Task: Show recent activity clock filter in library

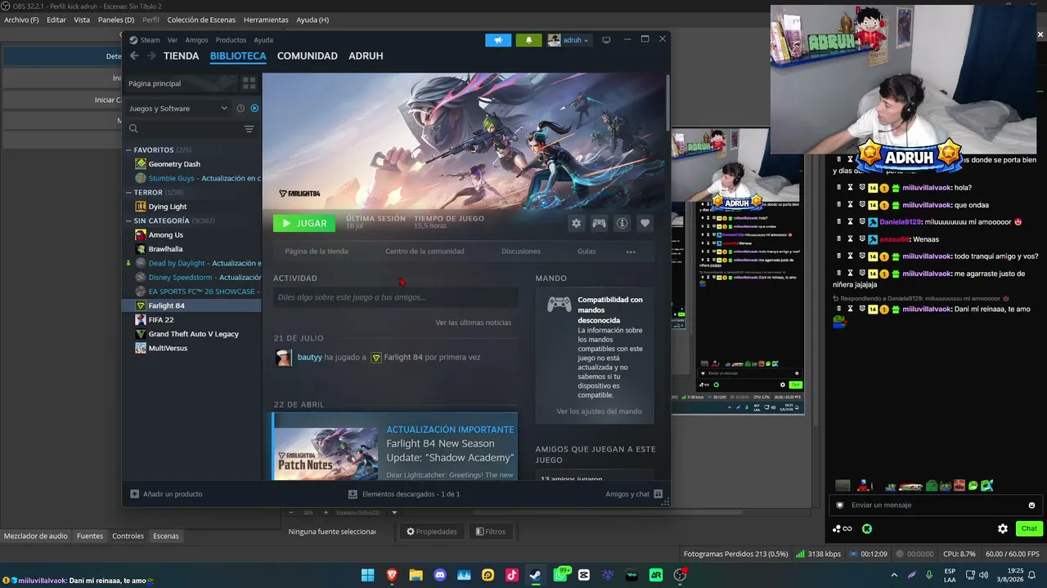Action: 240,109
